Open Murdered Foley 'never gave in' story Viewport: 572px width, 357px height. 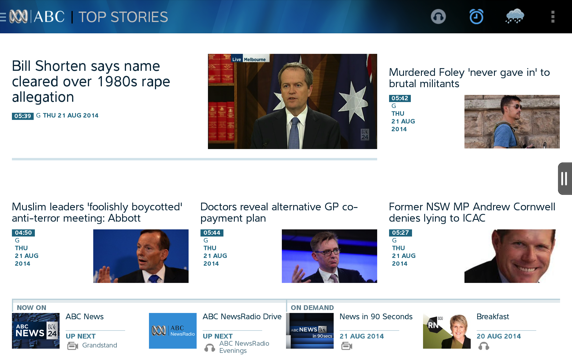click(469, 78)
